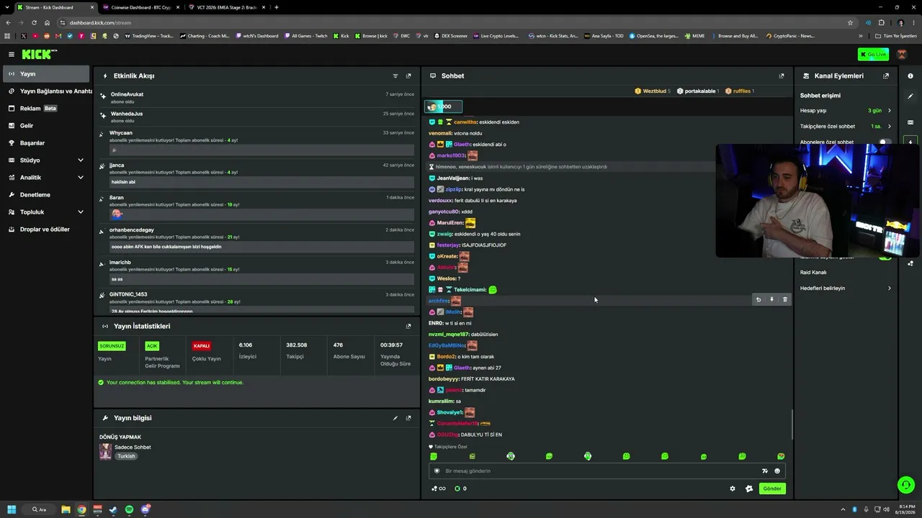Viewport: 922px width, 518px height.
Task: Reply to the archfire chat message
Action: point(758,299)
